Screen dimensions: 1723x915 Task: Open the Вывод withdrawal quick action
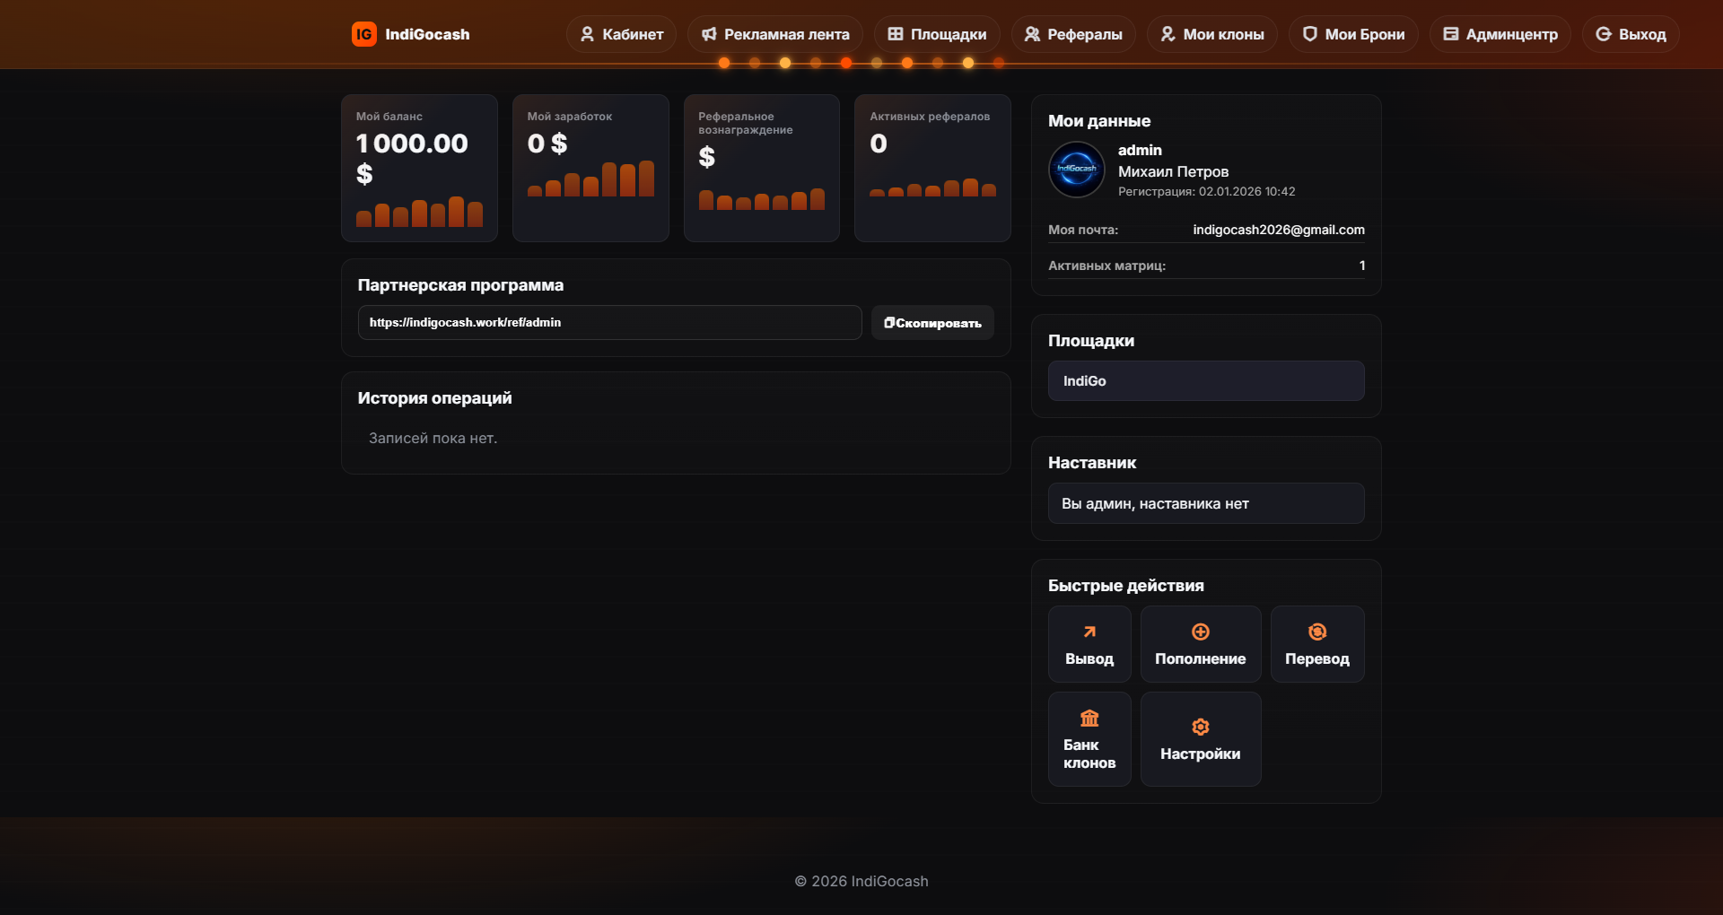[1089, 644]
